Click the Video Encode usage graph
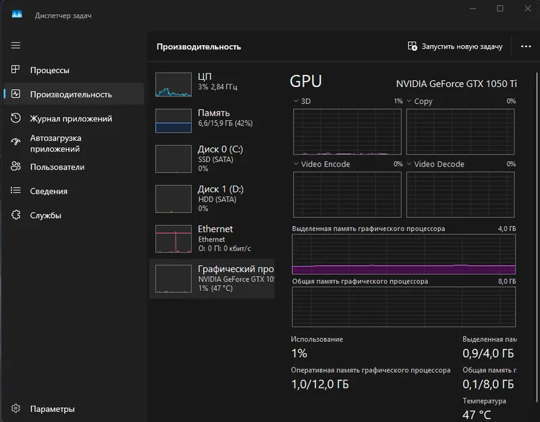This screenshot has height=422, width=540. click(x=347, y=194)
